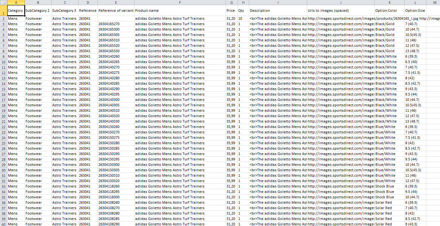Click the 'Description' header cell

click(278, 11)
